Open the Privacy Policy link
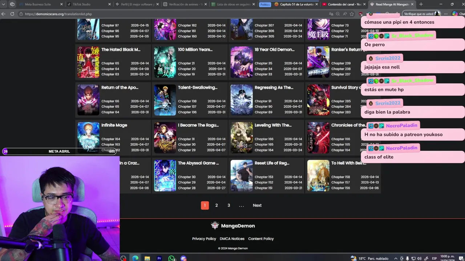 tap(204, 239)
